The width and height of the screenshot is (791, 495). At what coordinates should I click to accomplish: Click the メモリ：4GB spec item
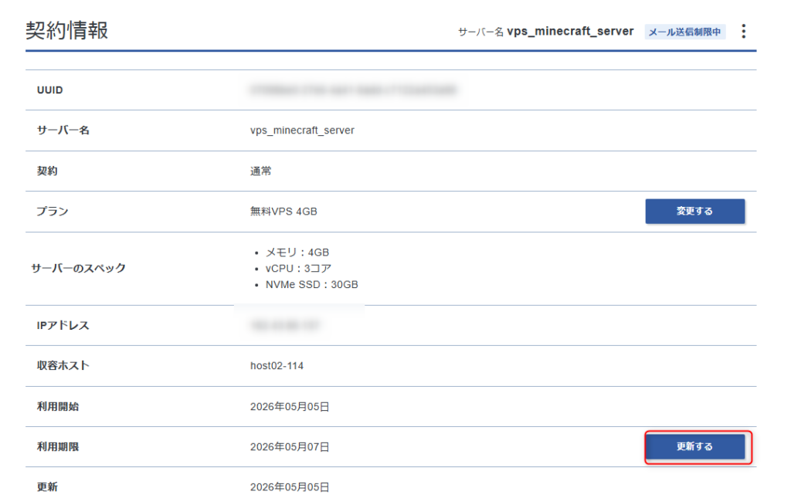pos(297,252)
